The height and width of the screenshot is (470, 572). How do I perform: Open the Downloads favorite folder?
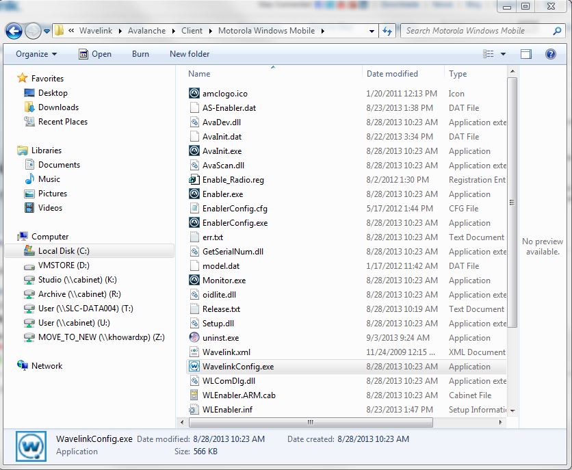pyautogui.click(x=58, y=107)
